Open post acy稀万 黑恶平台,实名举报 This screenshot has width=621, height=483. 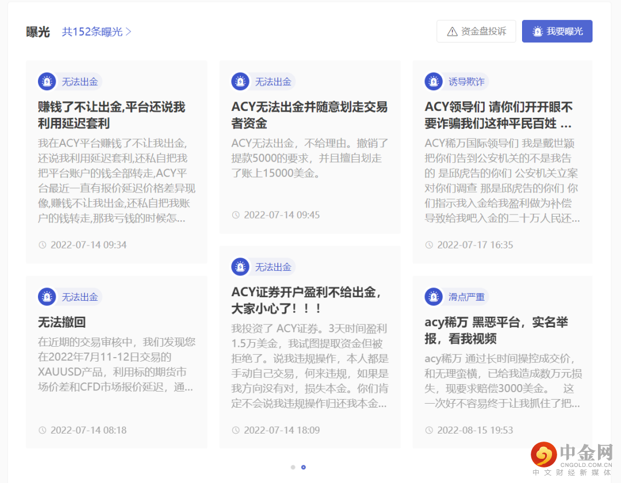[x=496, y=331]
